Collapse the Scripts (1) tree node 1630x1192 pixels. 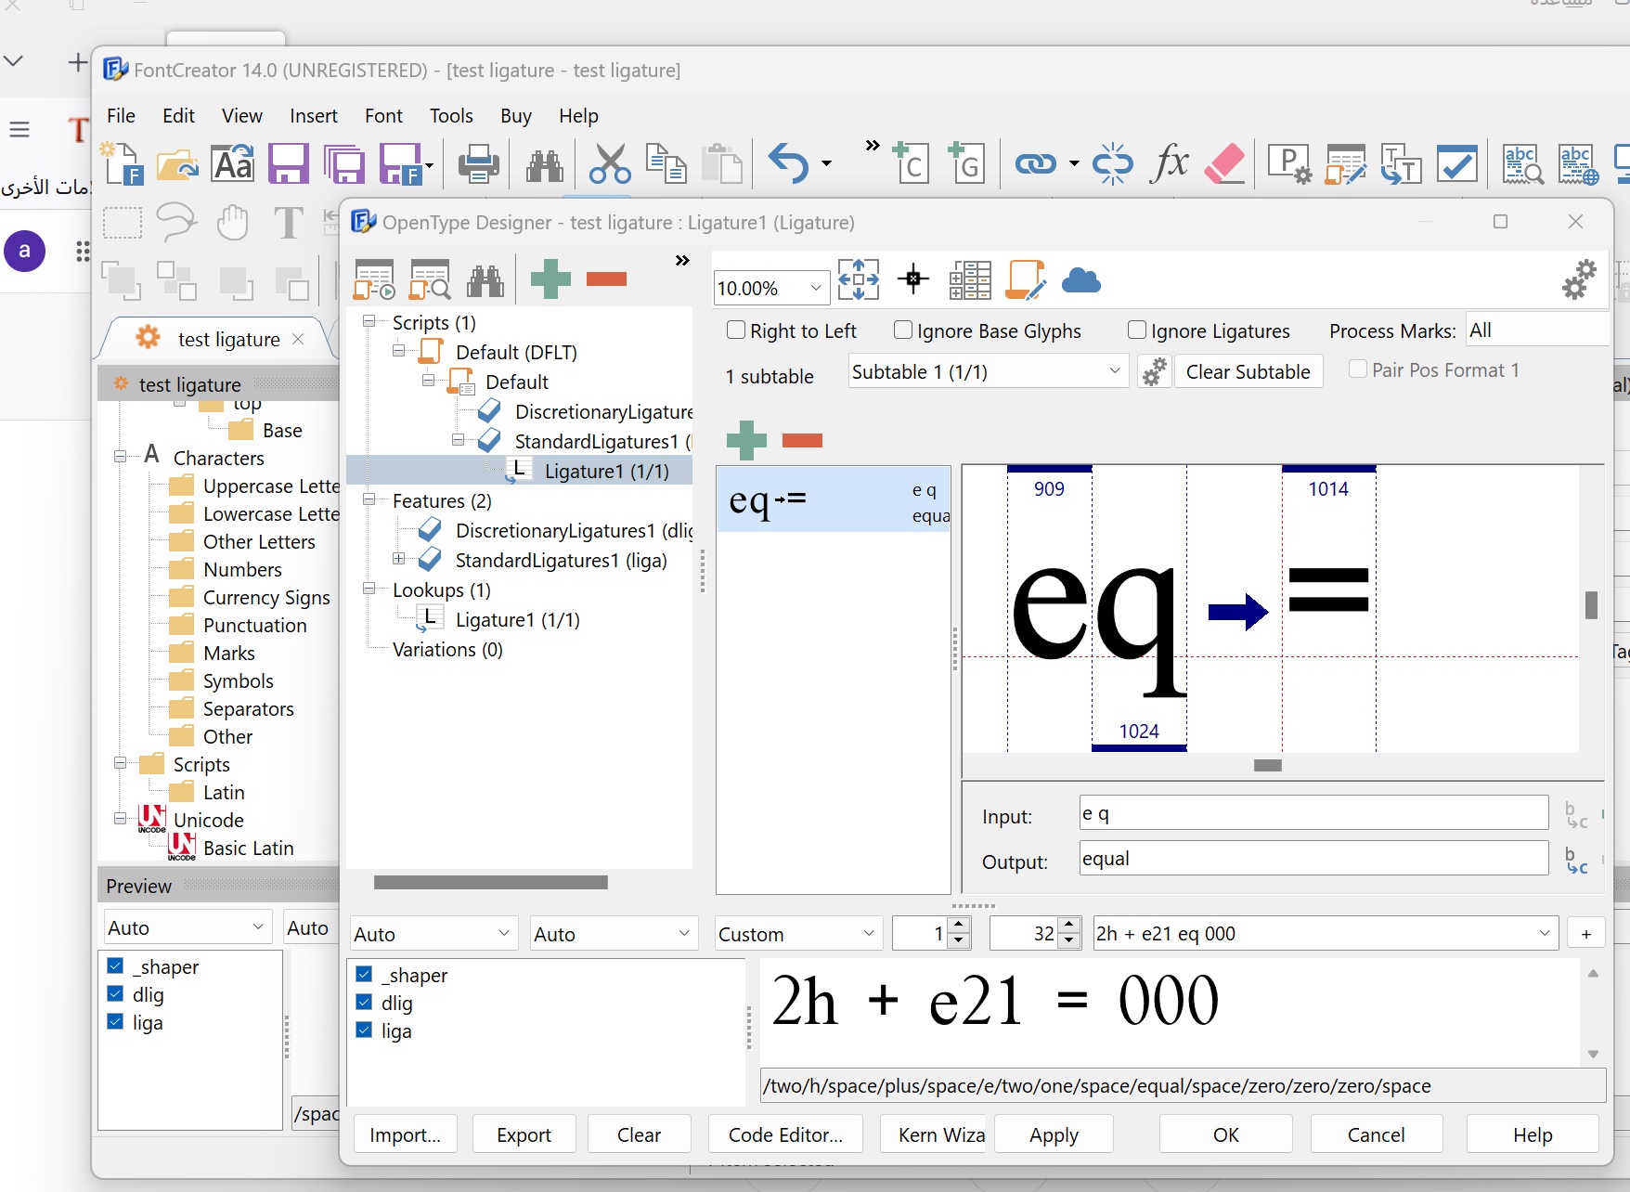click(x=369, y=321)
